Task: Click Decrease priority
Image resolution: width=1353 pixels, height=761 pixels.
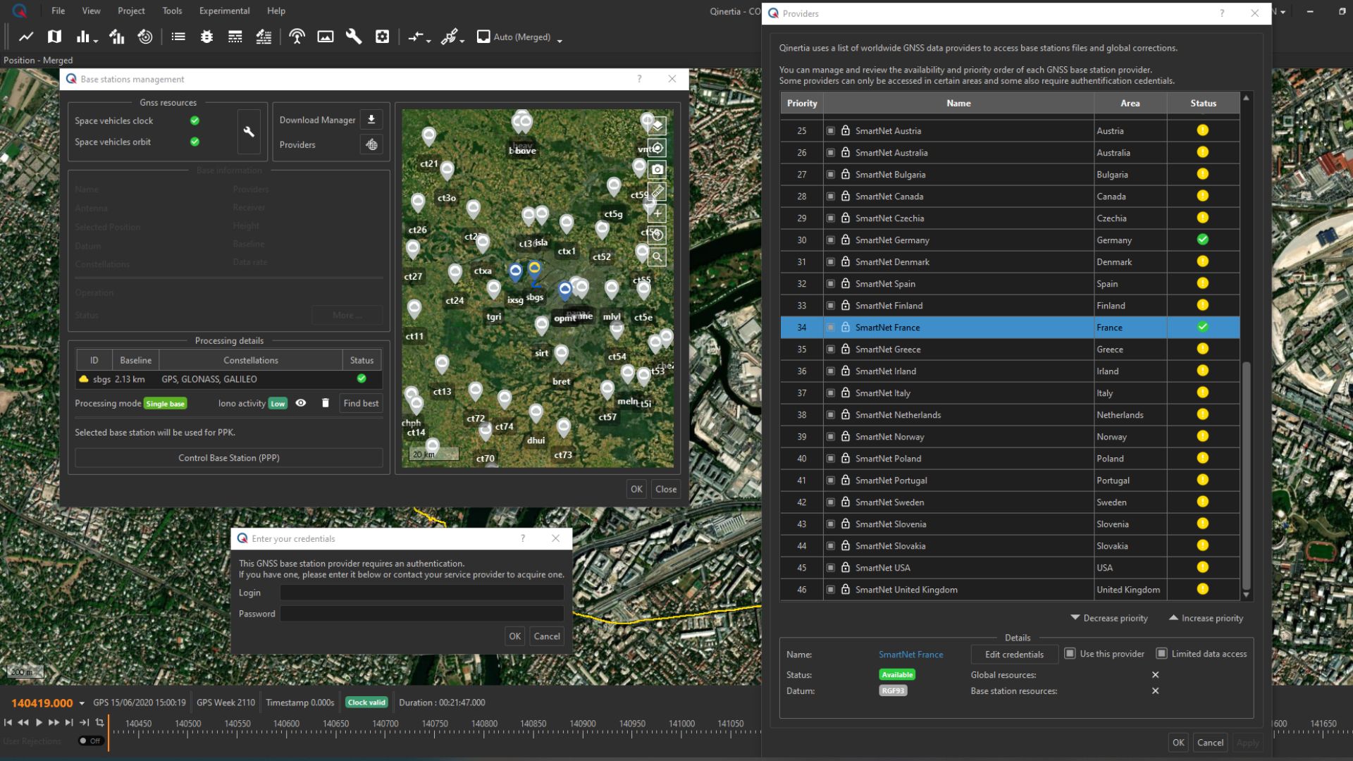Action: 1109,618
